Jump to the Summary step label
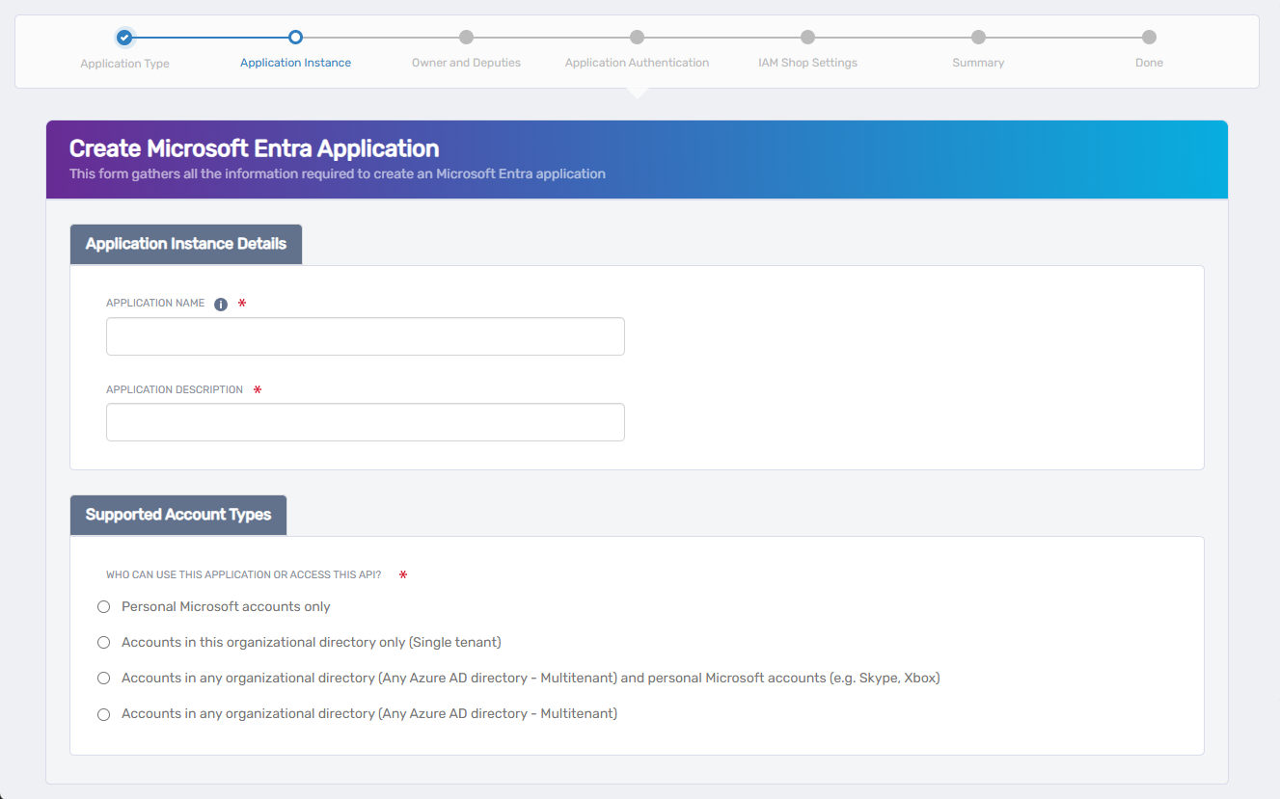 978,63
